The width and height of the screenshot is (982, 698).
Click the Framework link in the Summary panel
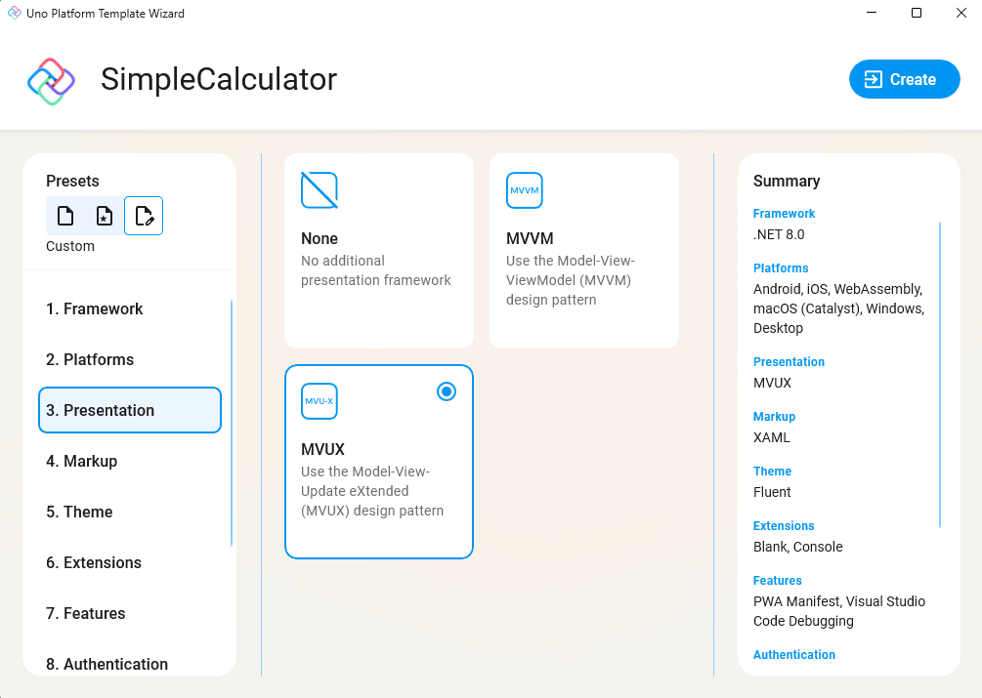click(x=784, y=213)
